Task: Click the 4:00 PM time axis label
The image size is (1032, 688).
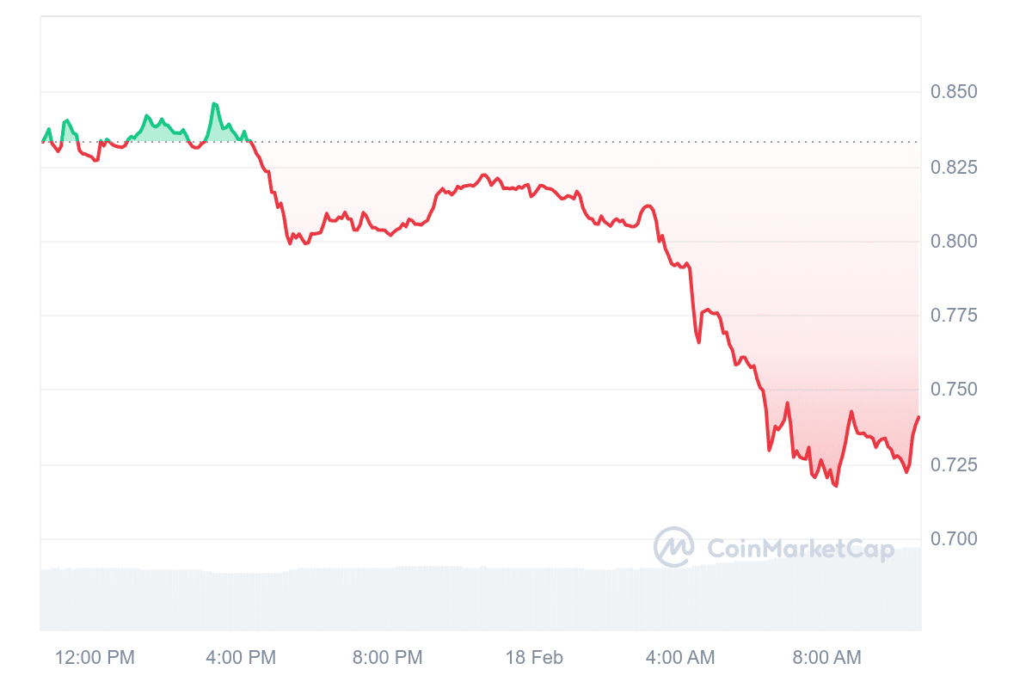Action: [x=241, y=658]
